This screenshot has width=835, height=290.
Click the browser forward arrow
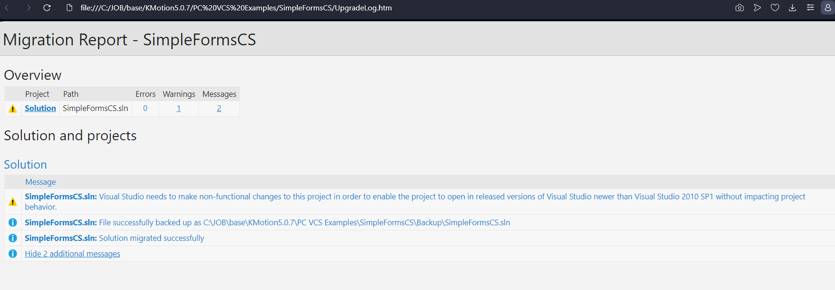point(28,8)
